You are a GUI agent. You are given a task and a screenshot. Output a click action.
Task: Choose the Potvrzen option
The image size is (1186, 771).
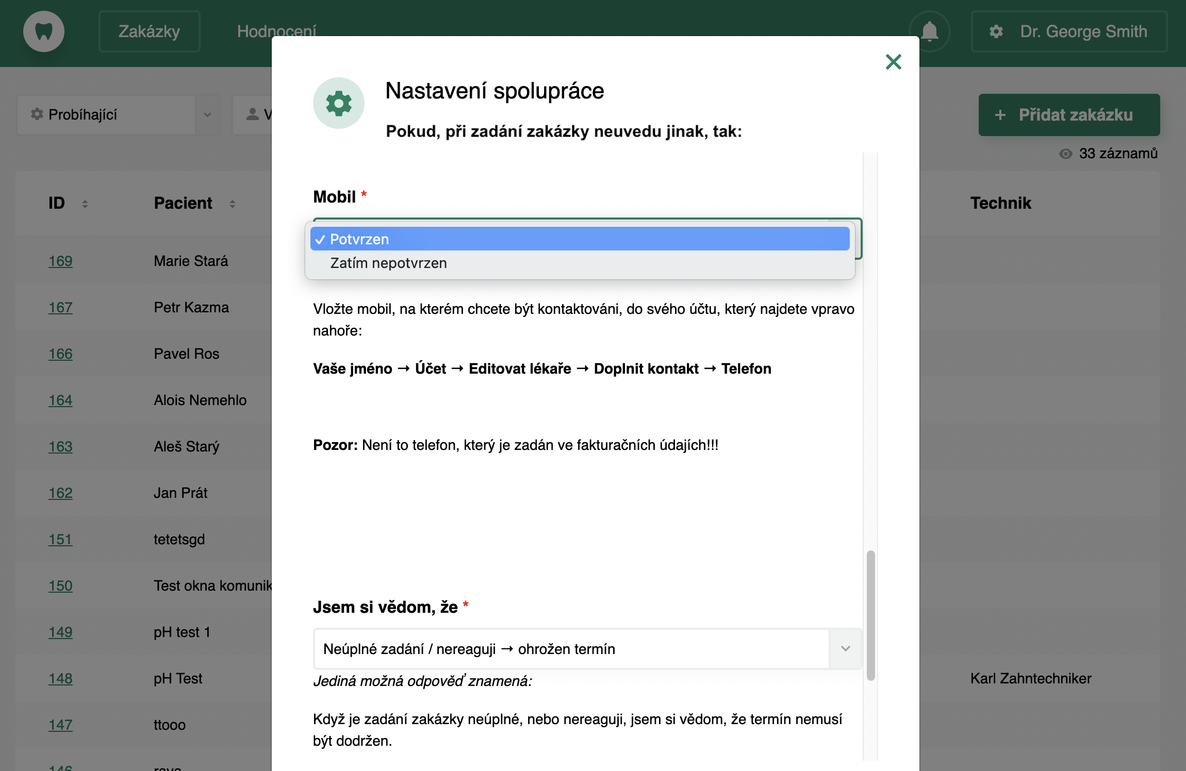click(x=580, y=239)
